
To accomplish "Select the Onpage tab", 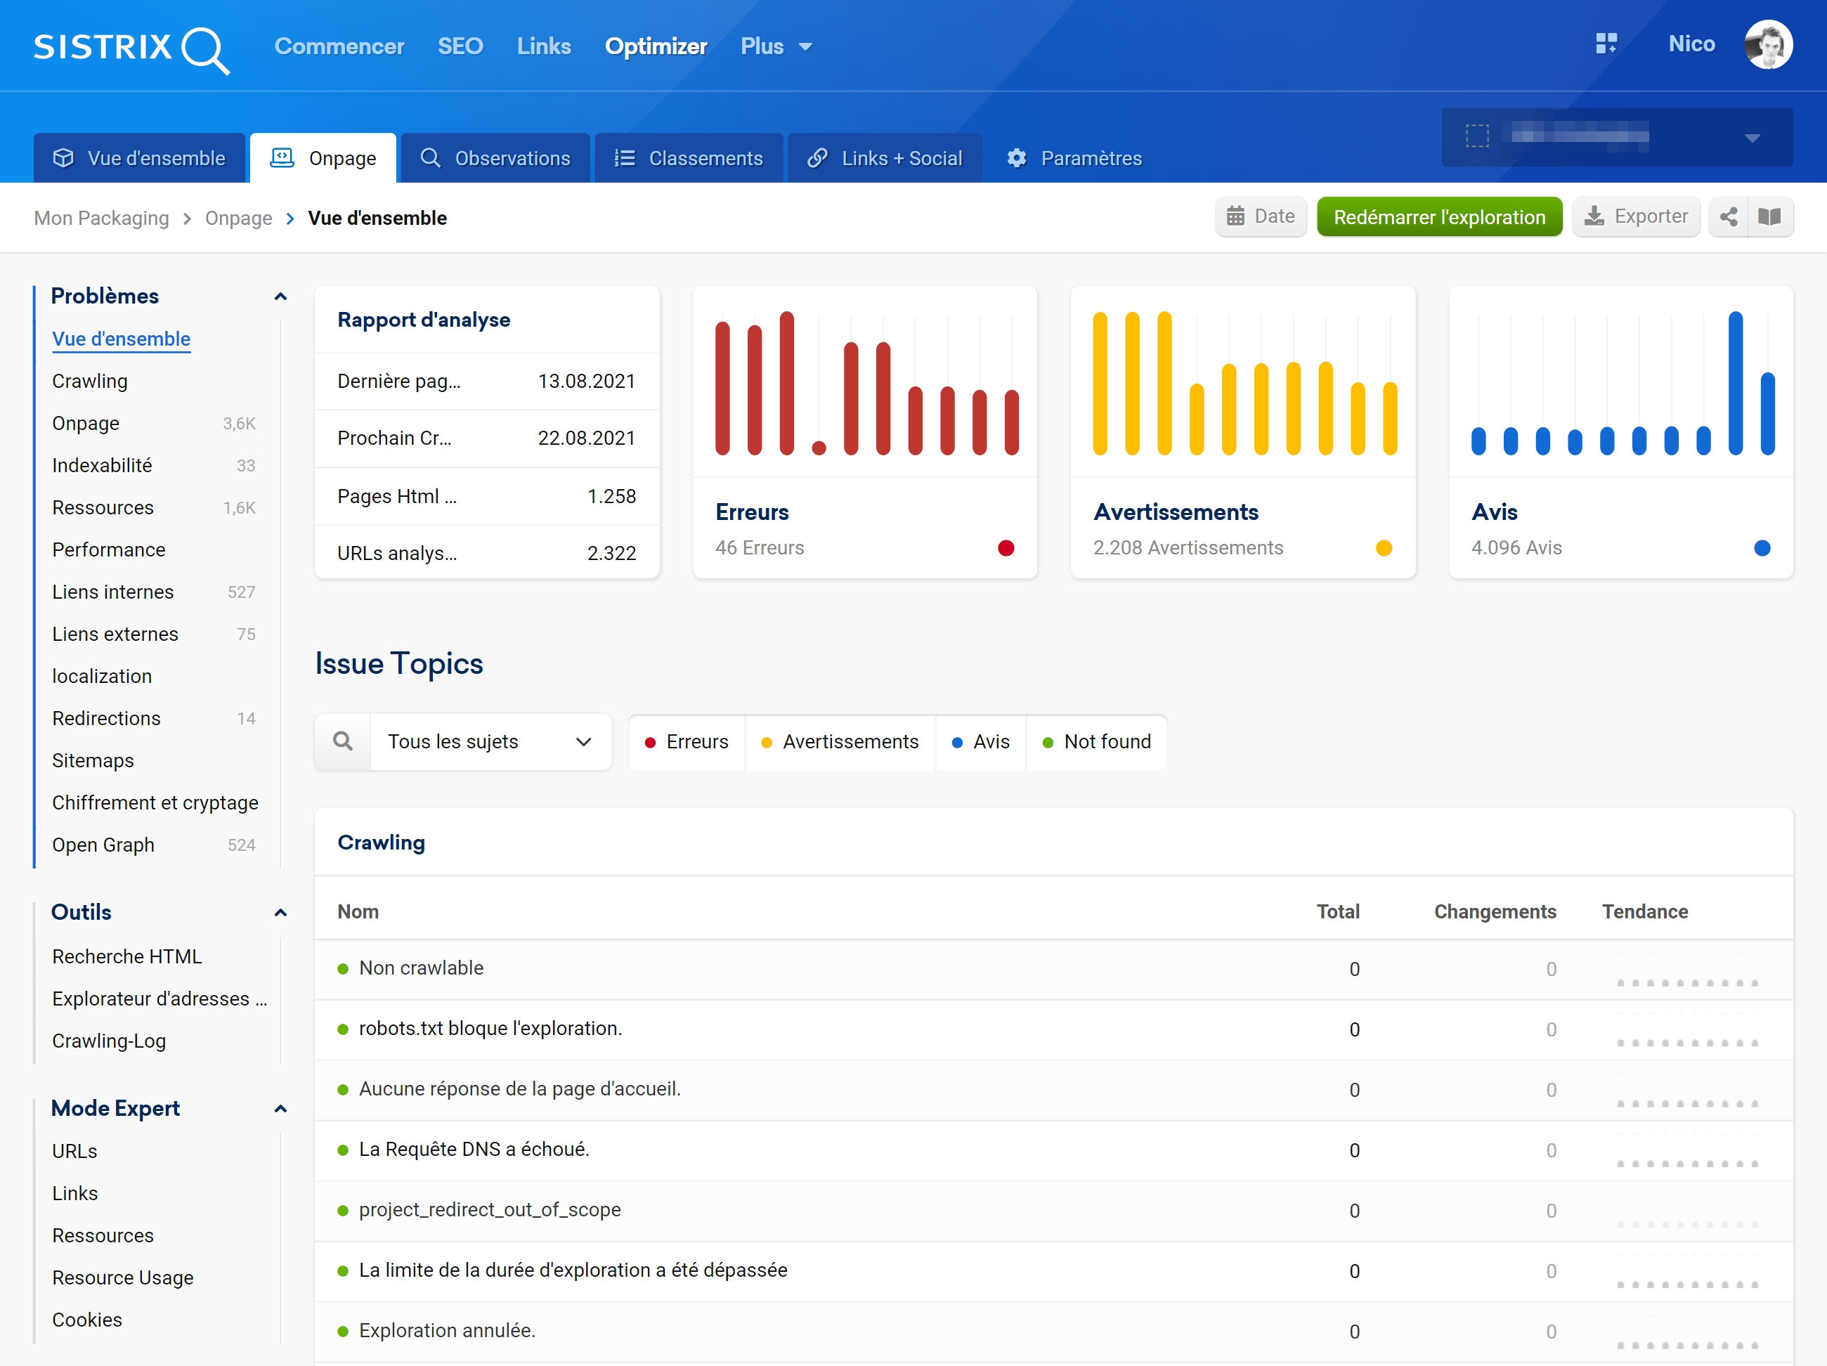I will pyautogui.click(x=323, y=157).
